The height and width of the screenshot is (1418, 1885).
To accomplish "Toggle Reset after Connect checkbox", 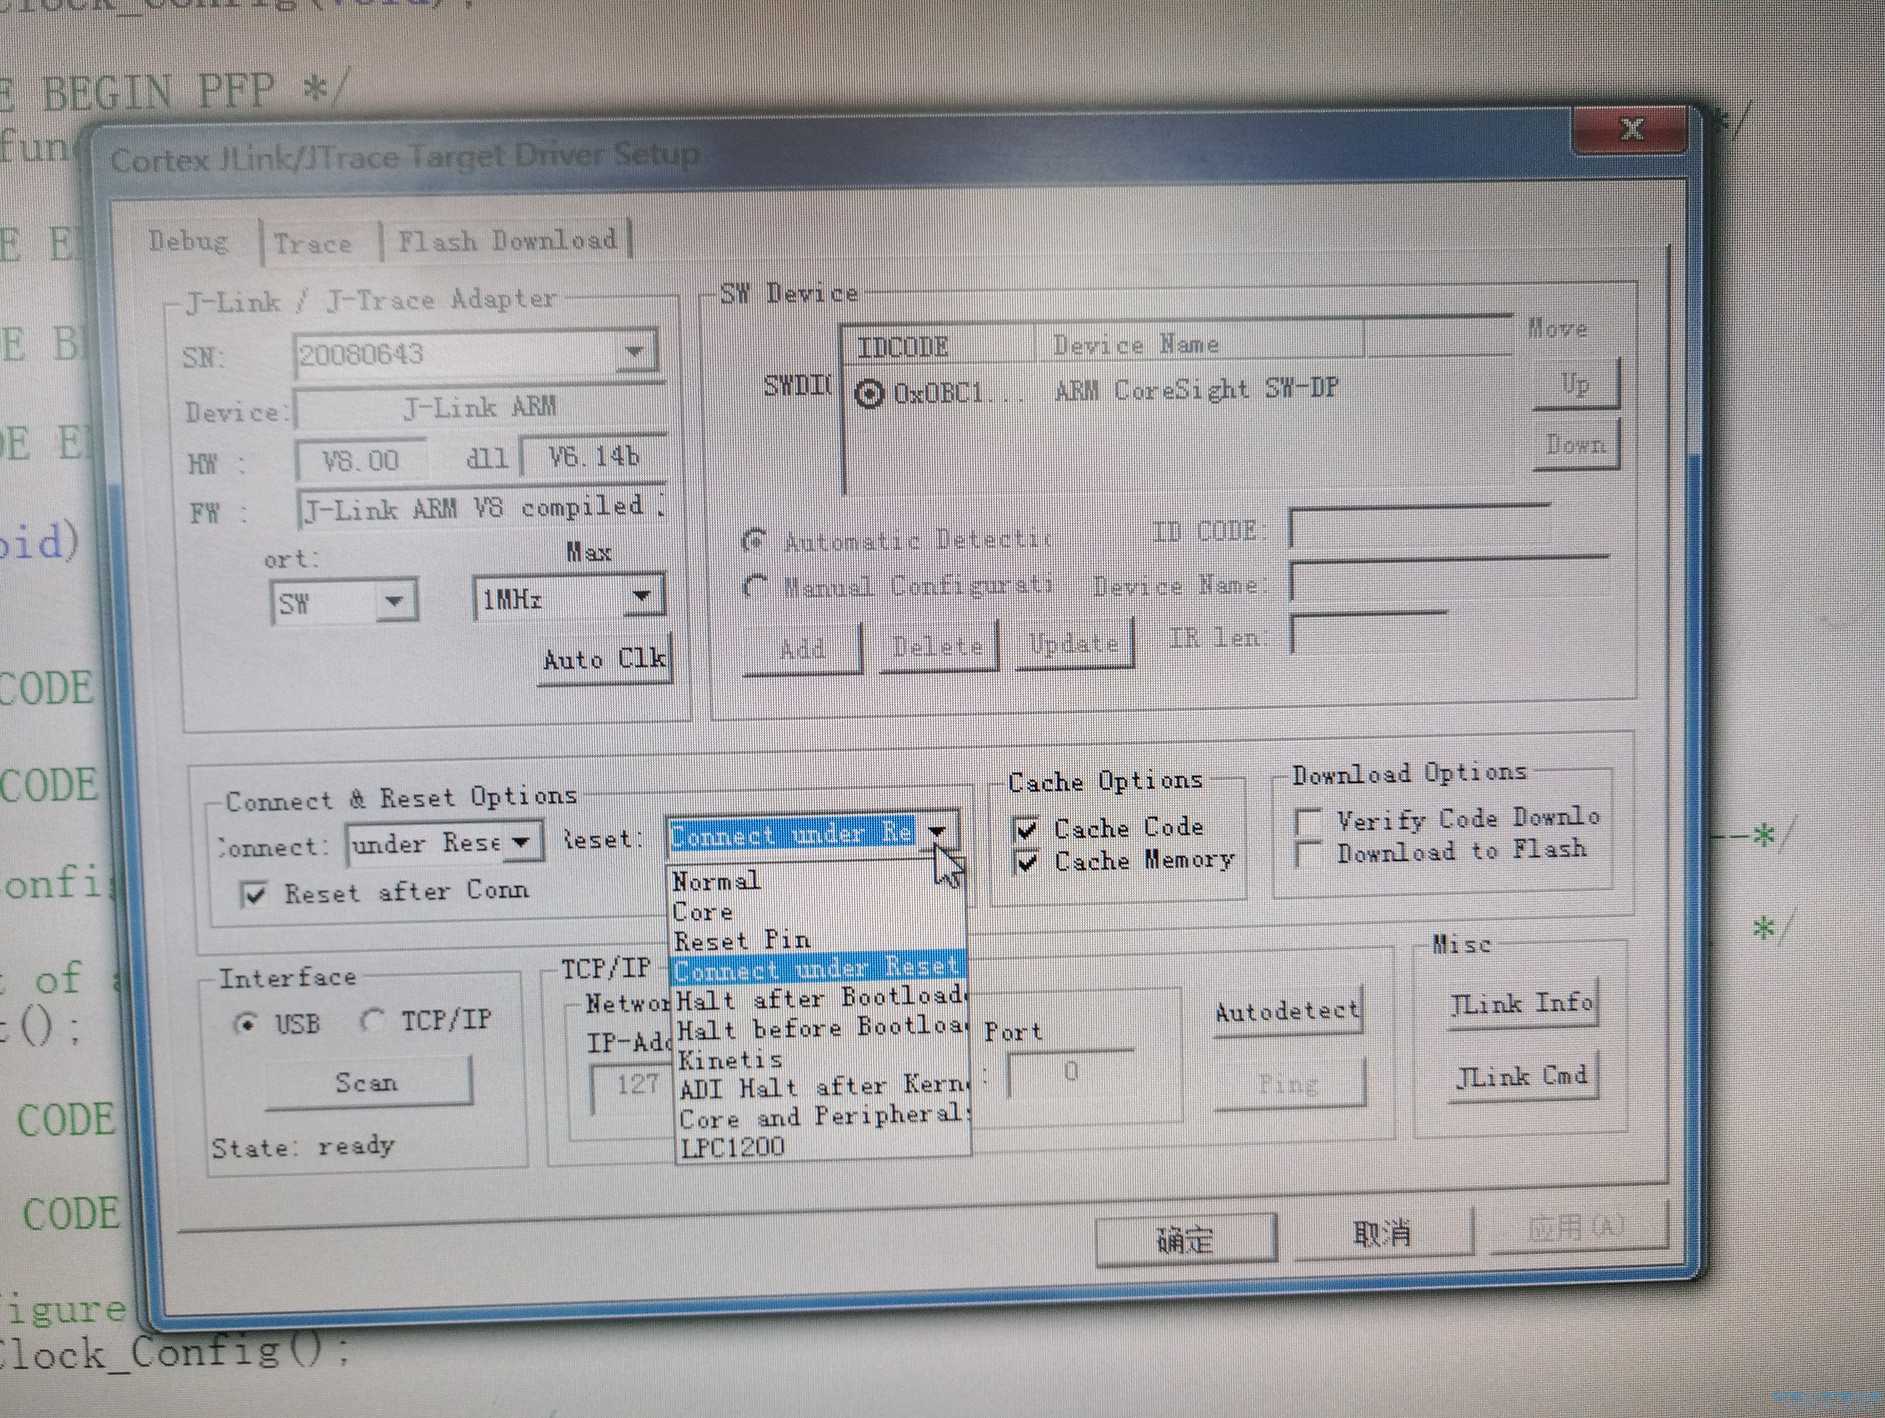I will click(254, 894).
